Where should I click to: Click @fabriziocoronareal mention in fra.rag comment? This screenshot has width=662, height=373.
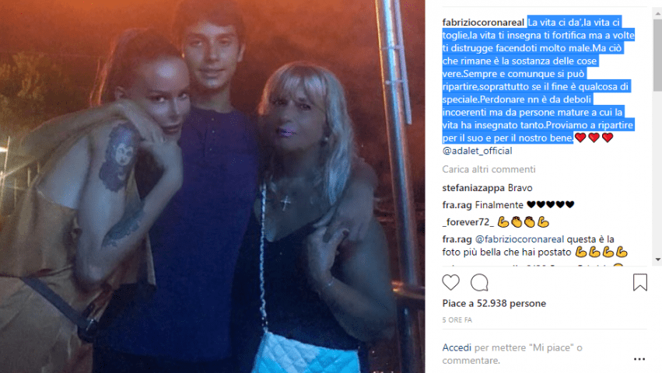coord(520,239)
